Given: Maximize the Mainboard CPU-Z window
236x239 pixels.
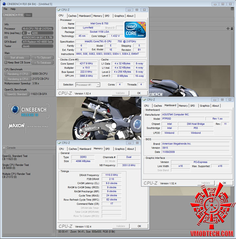Looking at the screenshot, I should click(x=222, y=100).
